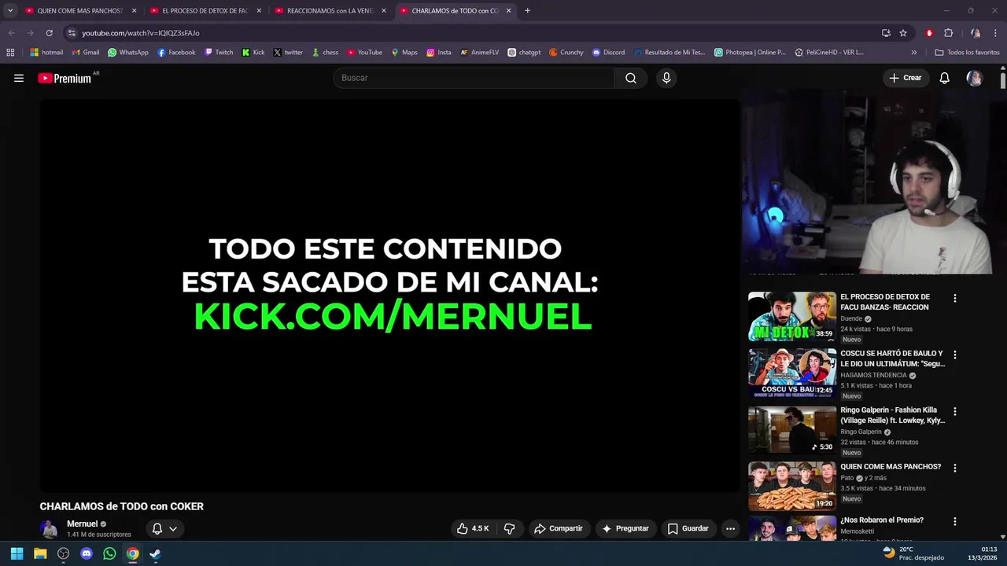Image resolution: width=1007 pixels, height=566 pixels.
Task: Open the Crear menu
Action: pos(905,78)
